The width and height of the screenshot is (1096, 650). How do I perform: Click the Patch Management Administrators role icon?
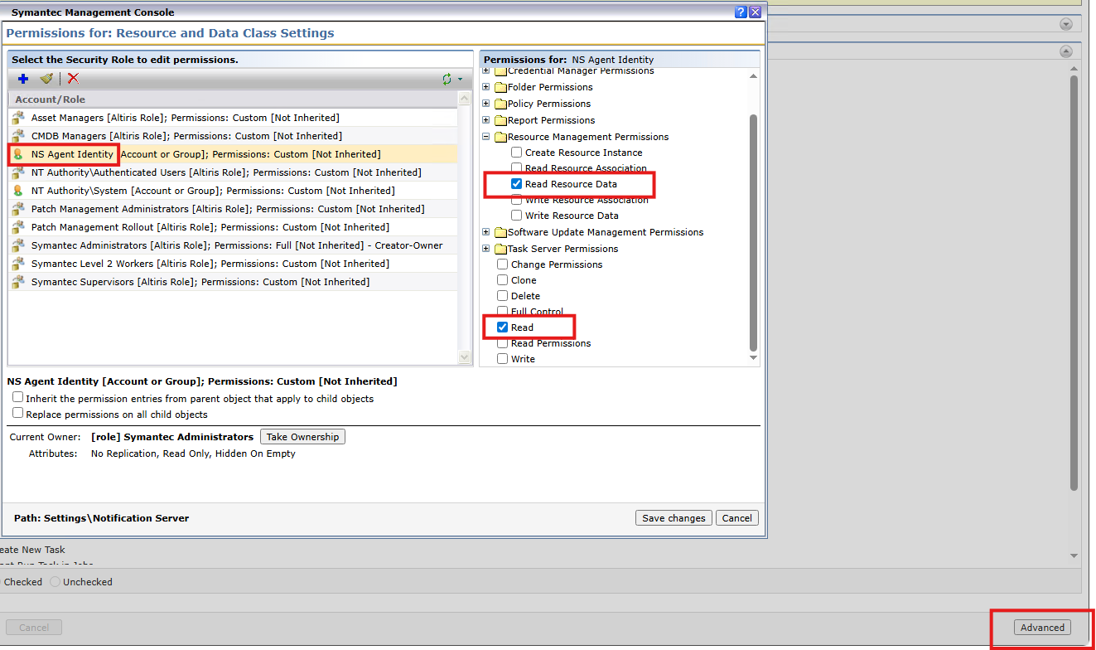pyautogui.click(x=18, y=209)
